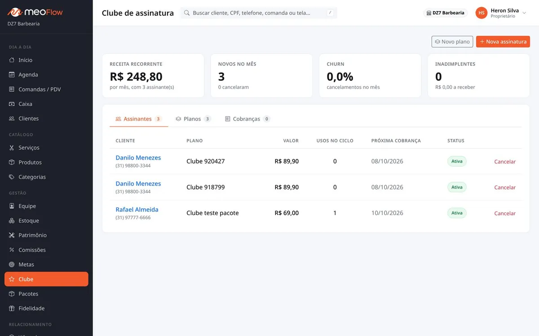539x336 pixels.
Task: Click the Serviços scissors icon
Action: 12,148
